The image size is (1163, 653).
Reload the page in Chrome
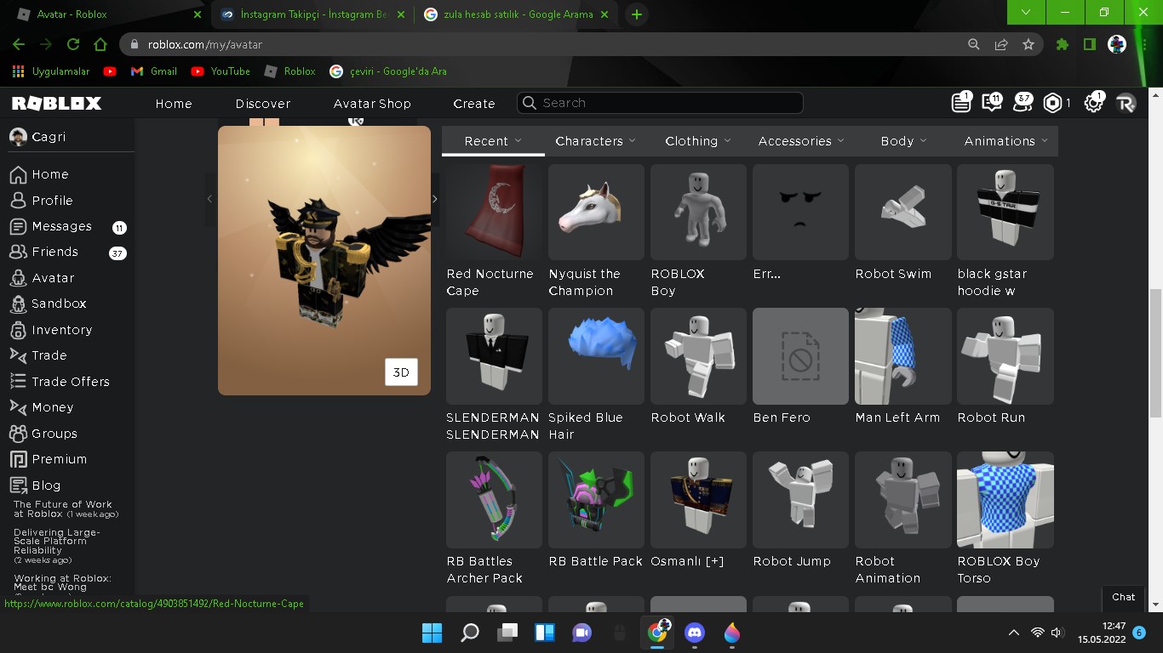[73, 44]
